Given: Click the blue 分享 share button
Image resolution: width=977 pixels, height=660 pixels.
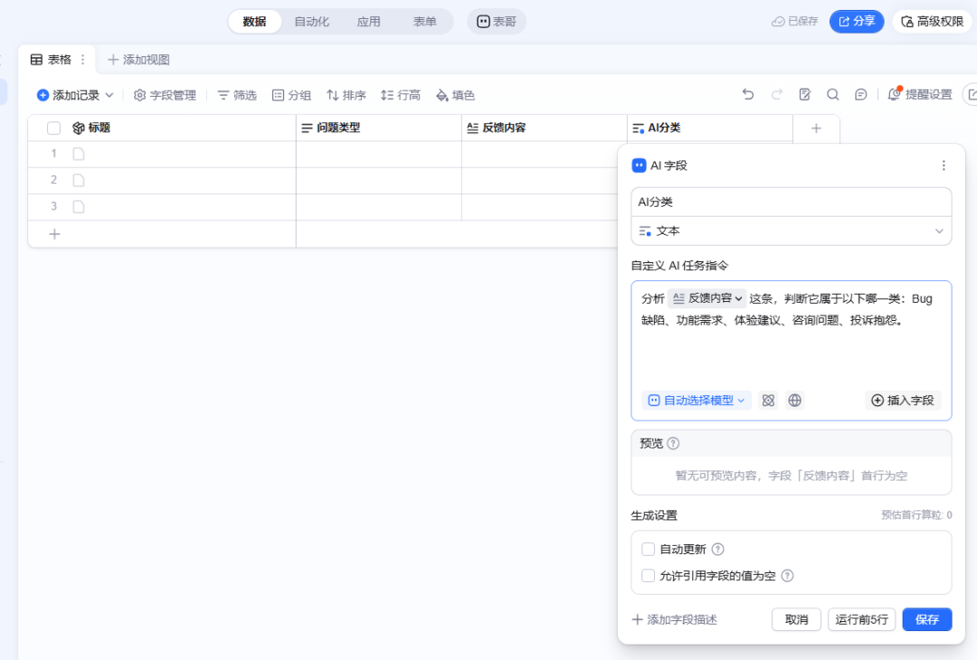Looking at the screenshot, I should point(856,22).
